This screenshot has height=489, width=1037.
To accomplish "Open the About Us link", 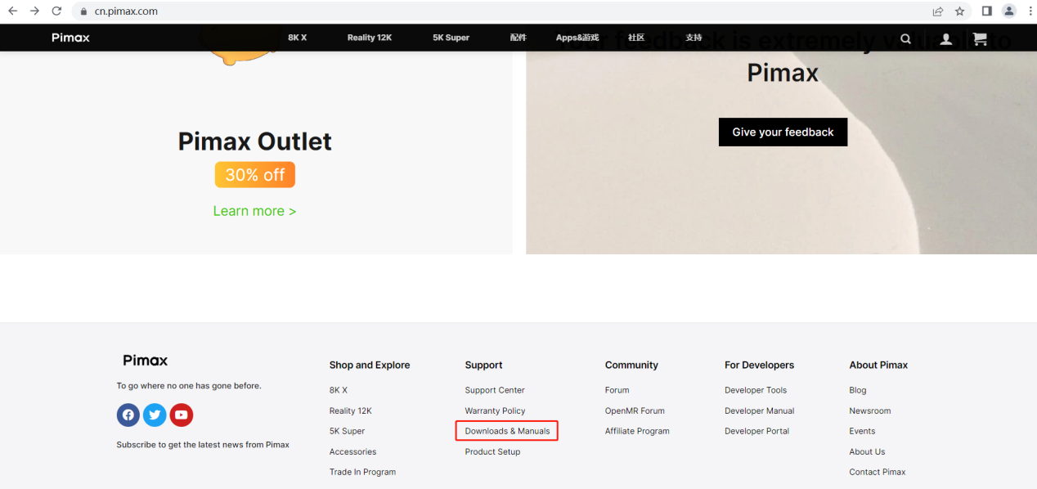I will (x=868, y=451).
